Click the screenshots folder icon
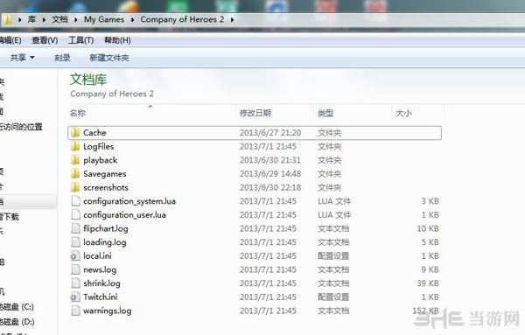The image size is (525, 335). coord(75,187)
